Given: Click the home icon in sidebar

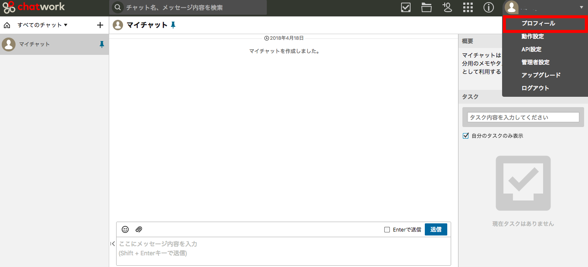Looking at the screenshot, I should (x=7, y=25).
